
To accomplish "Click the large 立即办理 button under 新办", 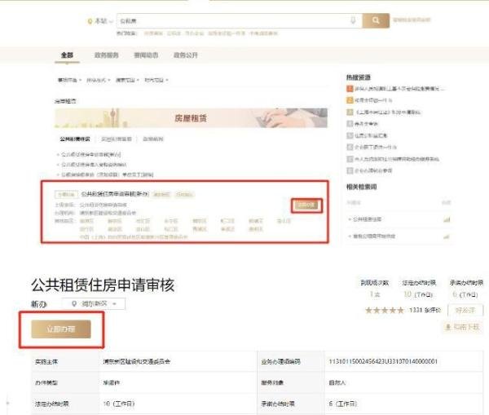I will (x=61, y=329).
